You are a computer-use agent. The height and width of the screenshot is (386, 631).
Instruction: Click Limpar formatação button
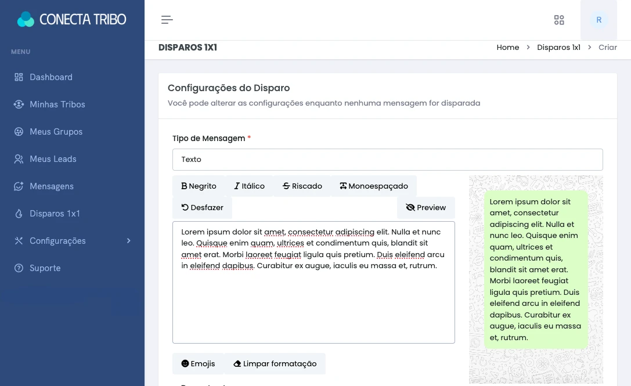pyautogui.click(x=275, y=364)
